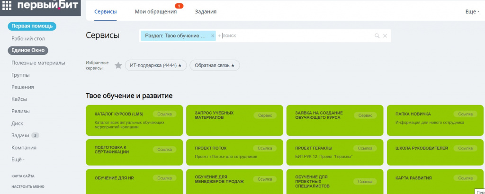The height and width of the screenshot is (194, 485).
Task: Remove the 'Раздел: Твое обучение' filter tag
Action: click(x=213, y=35)
